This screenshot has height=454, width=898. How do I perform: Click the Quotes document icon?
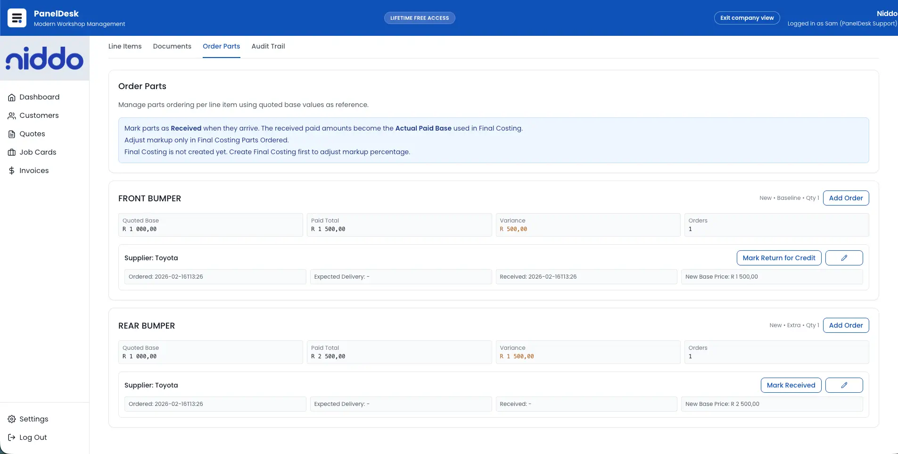[12, 134]
